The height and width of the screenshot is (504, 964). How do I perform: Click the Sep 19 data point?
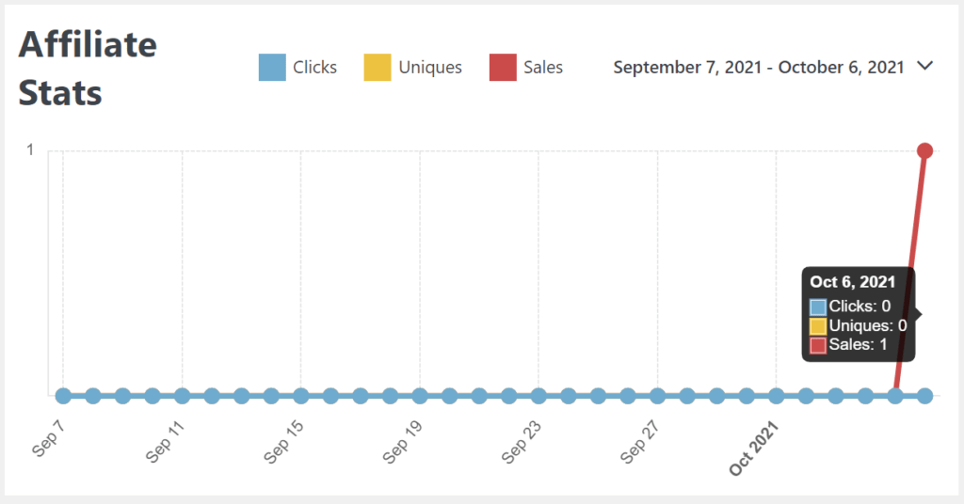coord(419,396)
